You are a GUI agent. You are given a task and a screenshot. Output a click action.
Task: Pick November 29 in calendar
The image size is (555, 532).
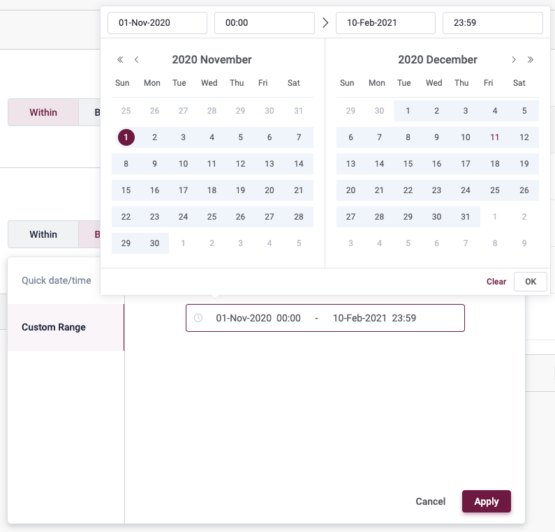[126, 243]
